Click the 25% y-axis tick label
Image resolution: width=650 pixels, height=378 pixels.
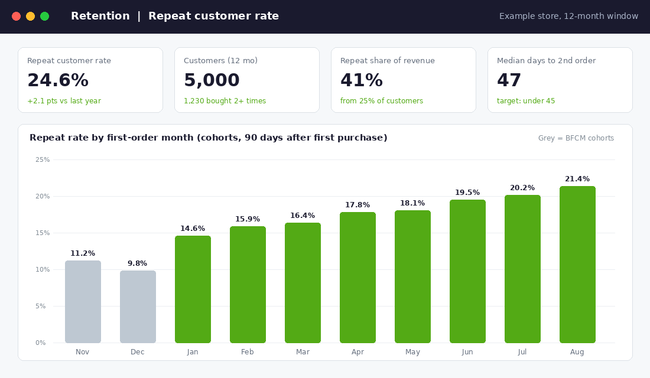coord(43,159)
